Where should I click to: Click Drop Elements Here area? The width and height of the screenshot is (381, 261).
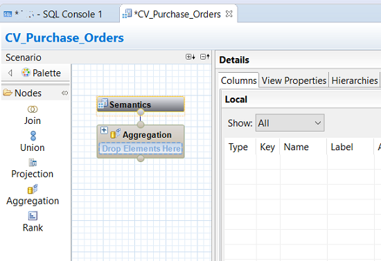[x=141, y=148]
